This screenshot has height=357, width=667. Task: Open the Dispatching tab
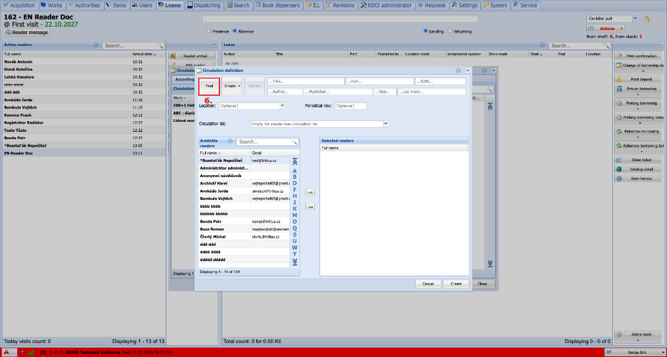(205, 5)
